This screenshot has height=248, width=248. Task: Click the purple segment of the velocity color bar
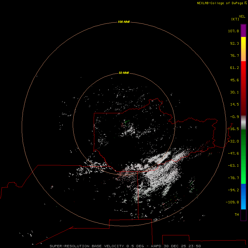coord(243,31)
